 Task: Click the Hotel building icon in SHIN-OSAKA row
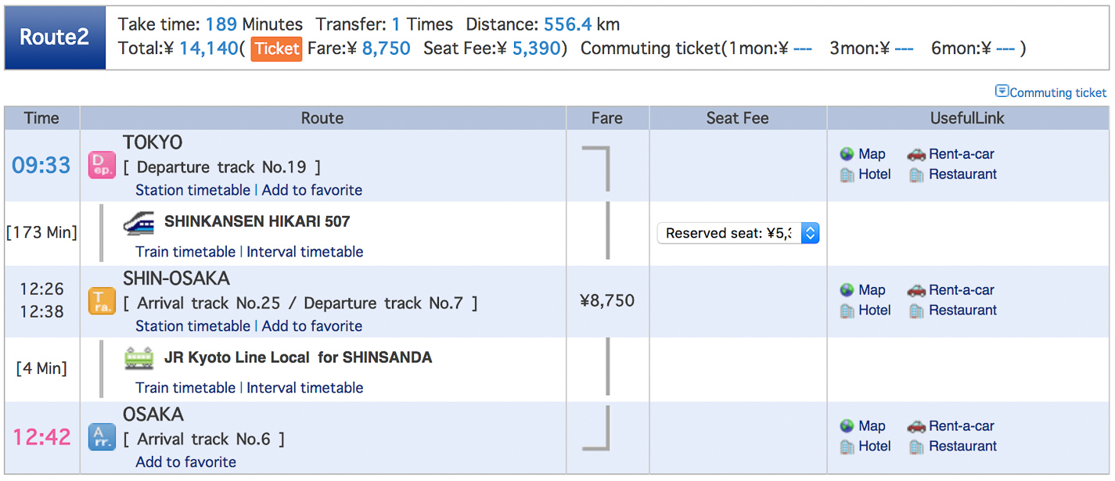tap(847, 310)
